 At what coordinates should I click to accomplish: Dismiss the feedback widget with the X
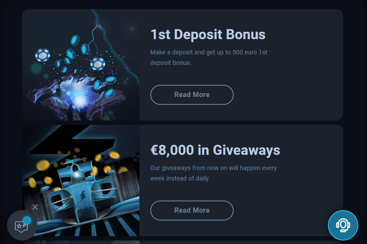[35, 207]
